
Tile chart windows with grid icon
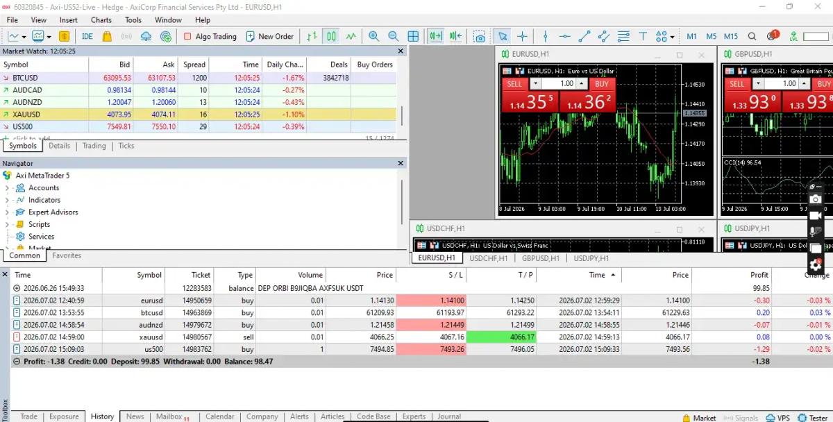(413, 36)
